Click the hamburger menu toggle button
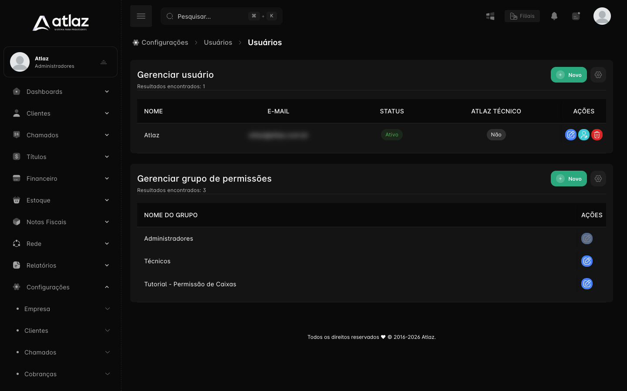627x391 pixels. [141, 16]
